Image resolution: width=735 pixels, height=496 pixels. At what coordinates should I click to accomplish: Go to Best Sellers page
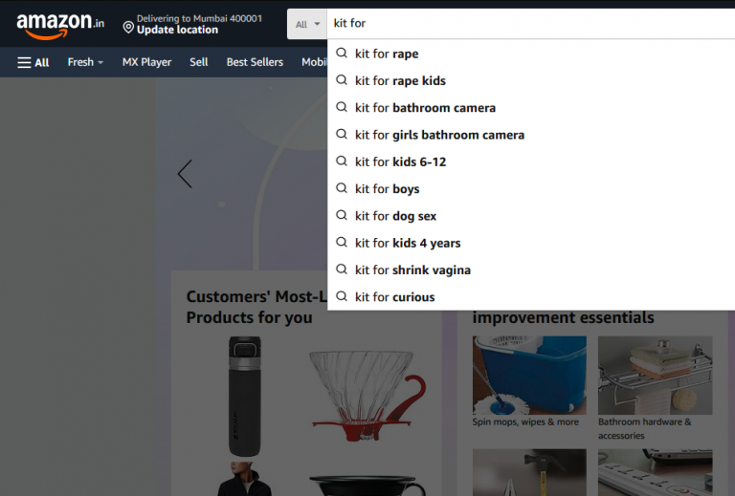point(255,62)
